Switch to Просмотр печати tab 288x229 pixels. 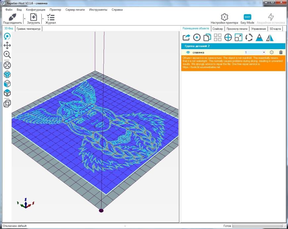(237, 29)
